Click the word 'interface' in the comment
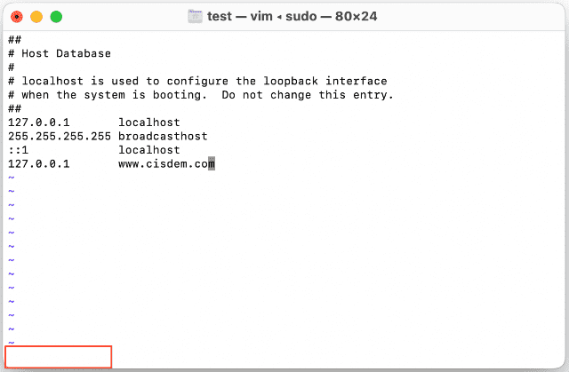The height and width of the screenshot is (372, 569). point(356,81)
